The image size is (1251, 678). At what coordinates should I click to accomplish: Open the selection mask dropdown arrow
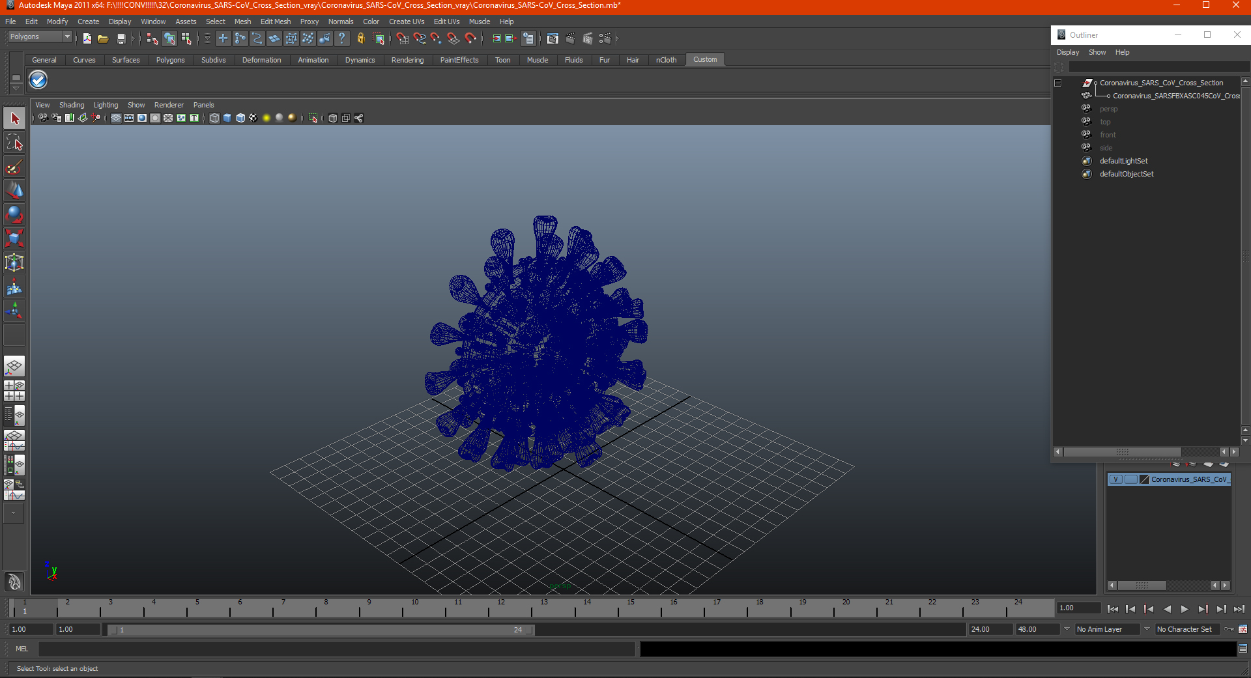coord(207,39)
